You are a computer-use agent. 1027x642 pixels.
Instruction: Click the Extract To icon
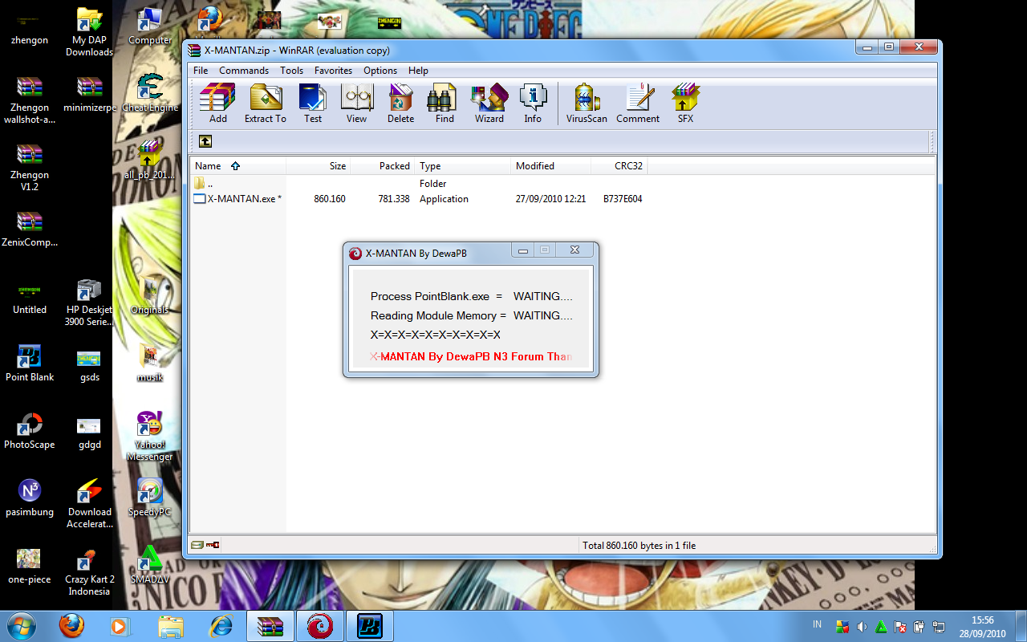pos(265,103)
